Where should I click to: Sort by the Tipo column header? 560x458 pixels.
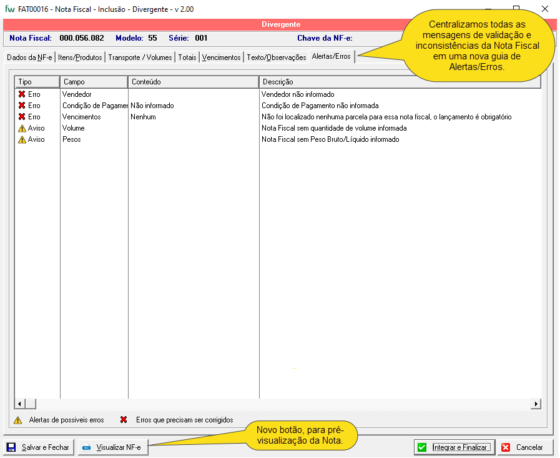[x=37, y=82]
